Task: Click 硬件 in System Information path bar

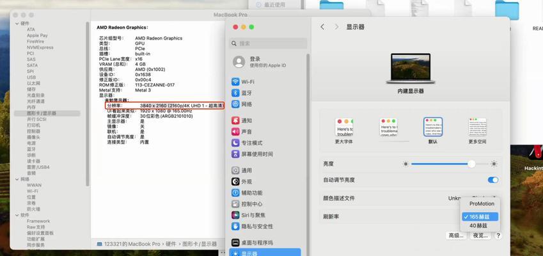Action: 171,244
